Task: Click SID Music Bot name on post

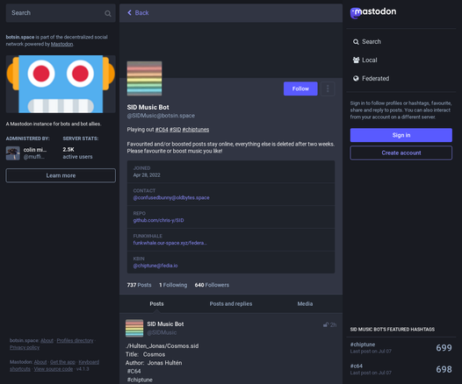Action: 165,324
